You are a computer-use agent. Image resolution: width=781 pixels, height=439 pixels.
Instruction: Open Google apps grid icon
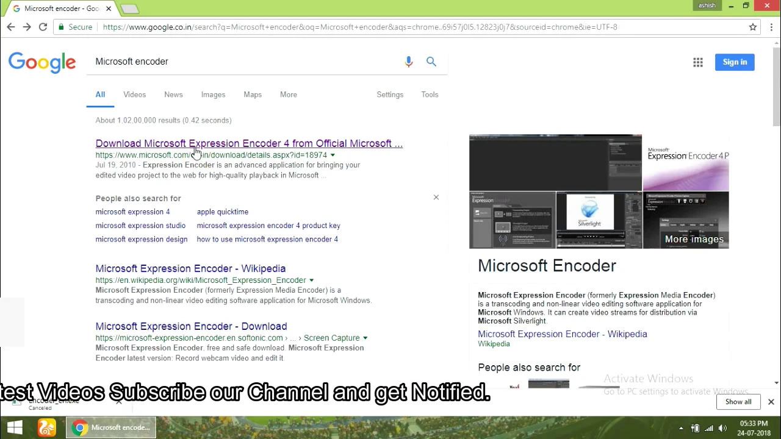pyautogui.click(x=698, y=62)
